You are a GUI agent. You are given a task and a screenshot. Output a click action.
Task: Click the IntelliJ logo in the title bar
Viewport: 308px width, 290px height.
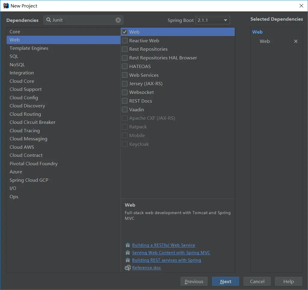[6, 6]
